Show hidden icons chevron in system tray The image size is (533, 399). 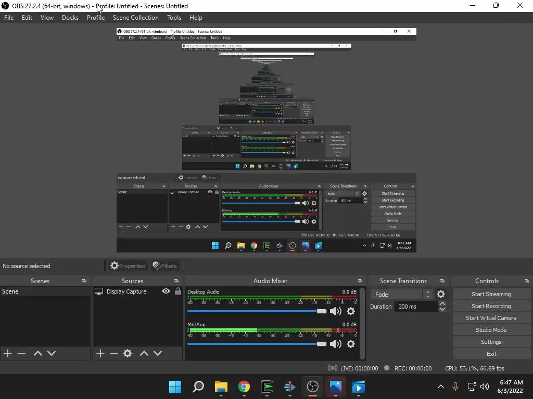click(x=440, y=387)
